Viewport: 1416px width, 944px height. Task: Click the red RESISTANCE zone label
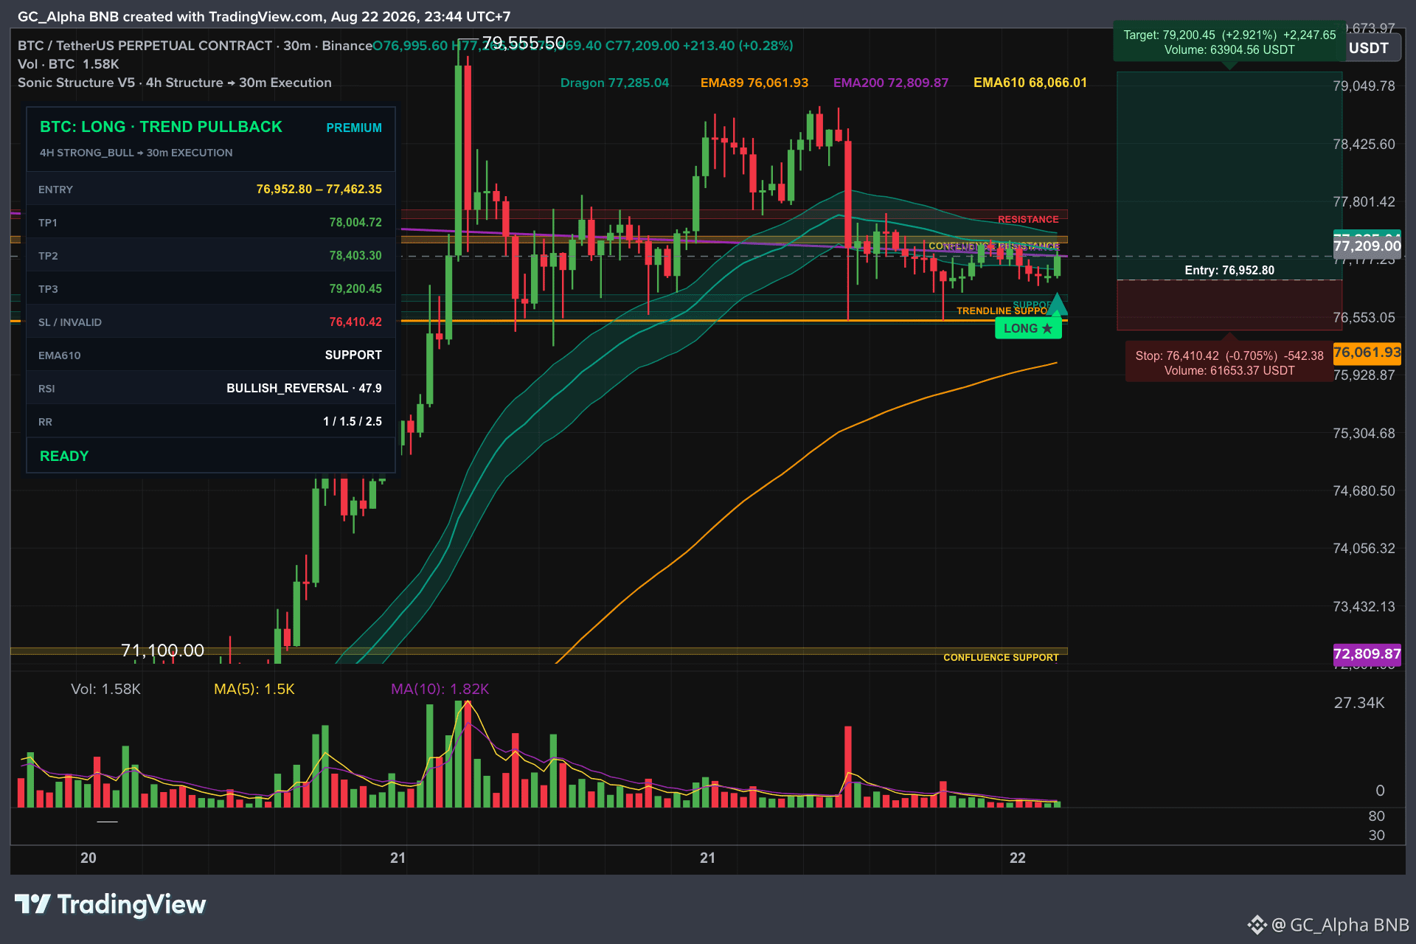1028,220
